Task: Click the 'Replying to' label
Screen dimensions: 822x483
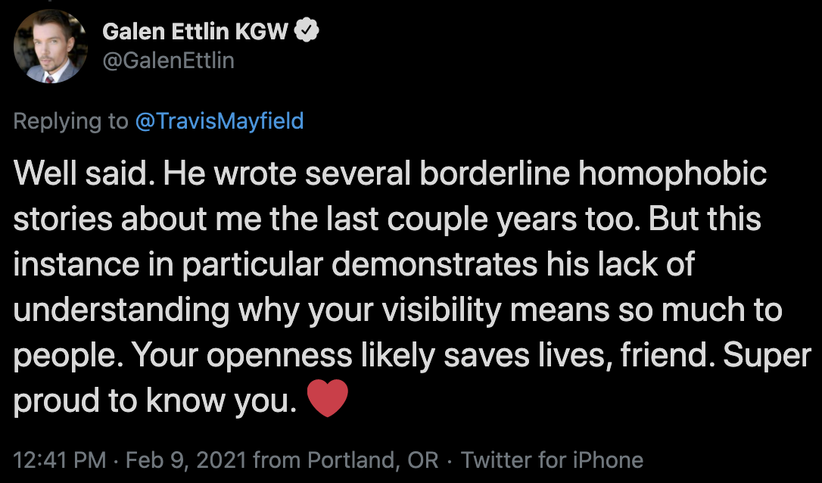Action: (71, 122)
